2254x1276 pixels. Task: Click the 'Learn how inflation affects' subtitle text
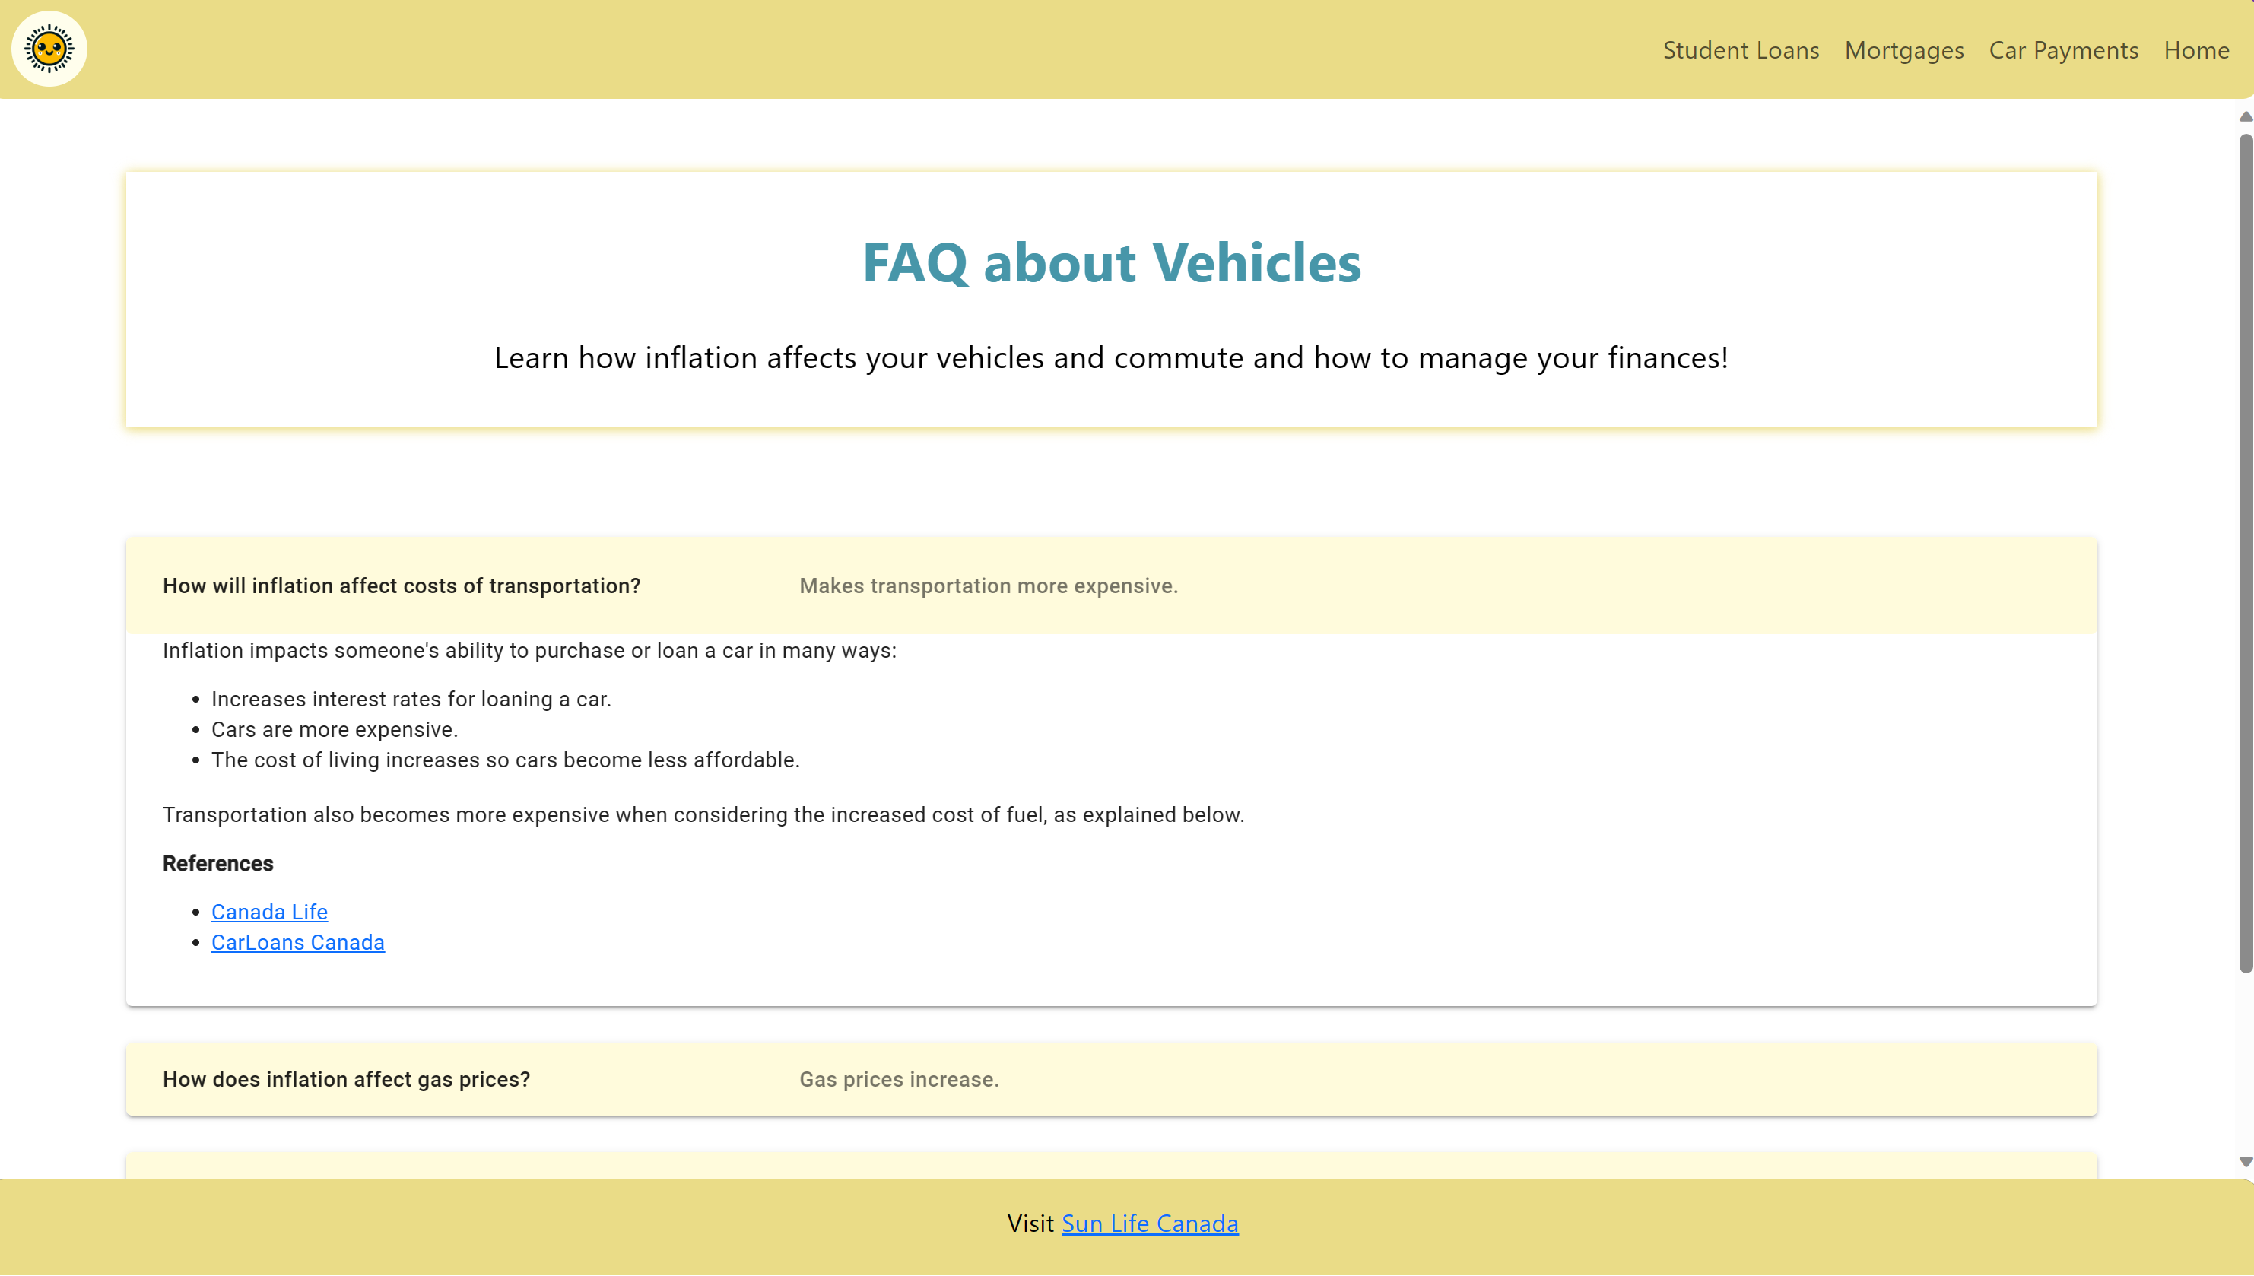pos(1111,357)
